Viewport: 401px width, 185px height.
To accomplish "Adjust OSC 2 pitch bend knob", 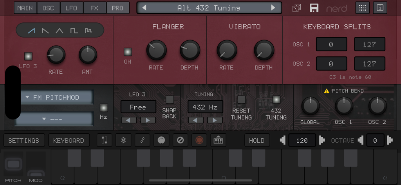I will tap(378, 106).
